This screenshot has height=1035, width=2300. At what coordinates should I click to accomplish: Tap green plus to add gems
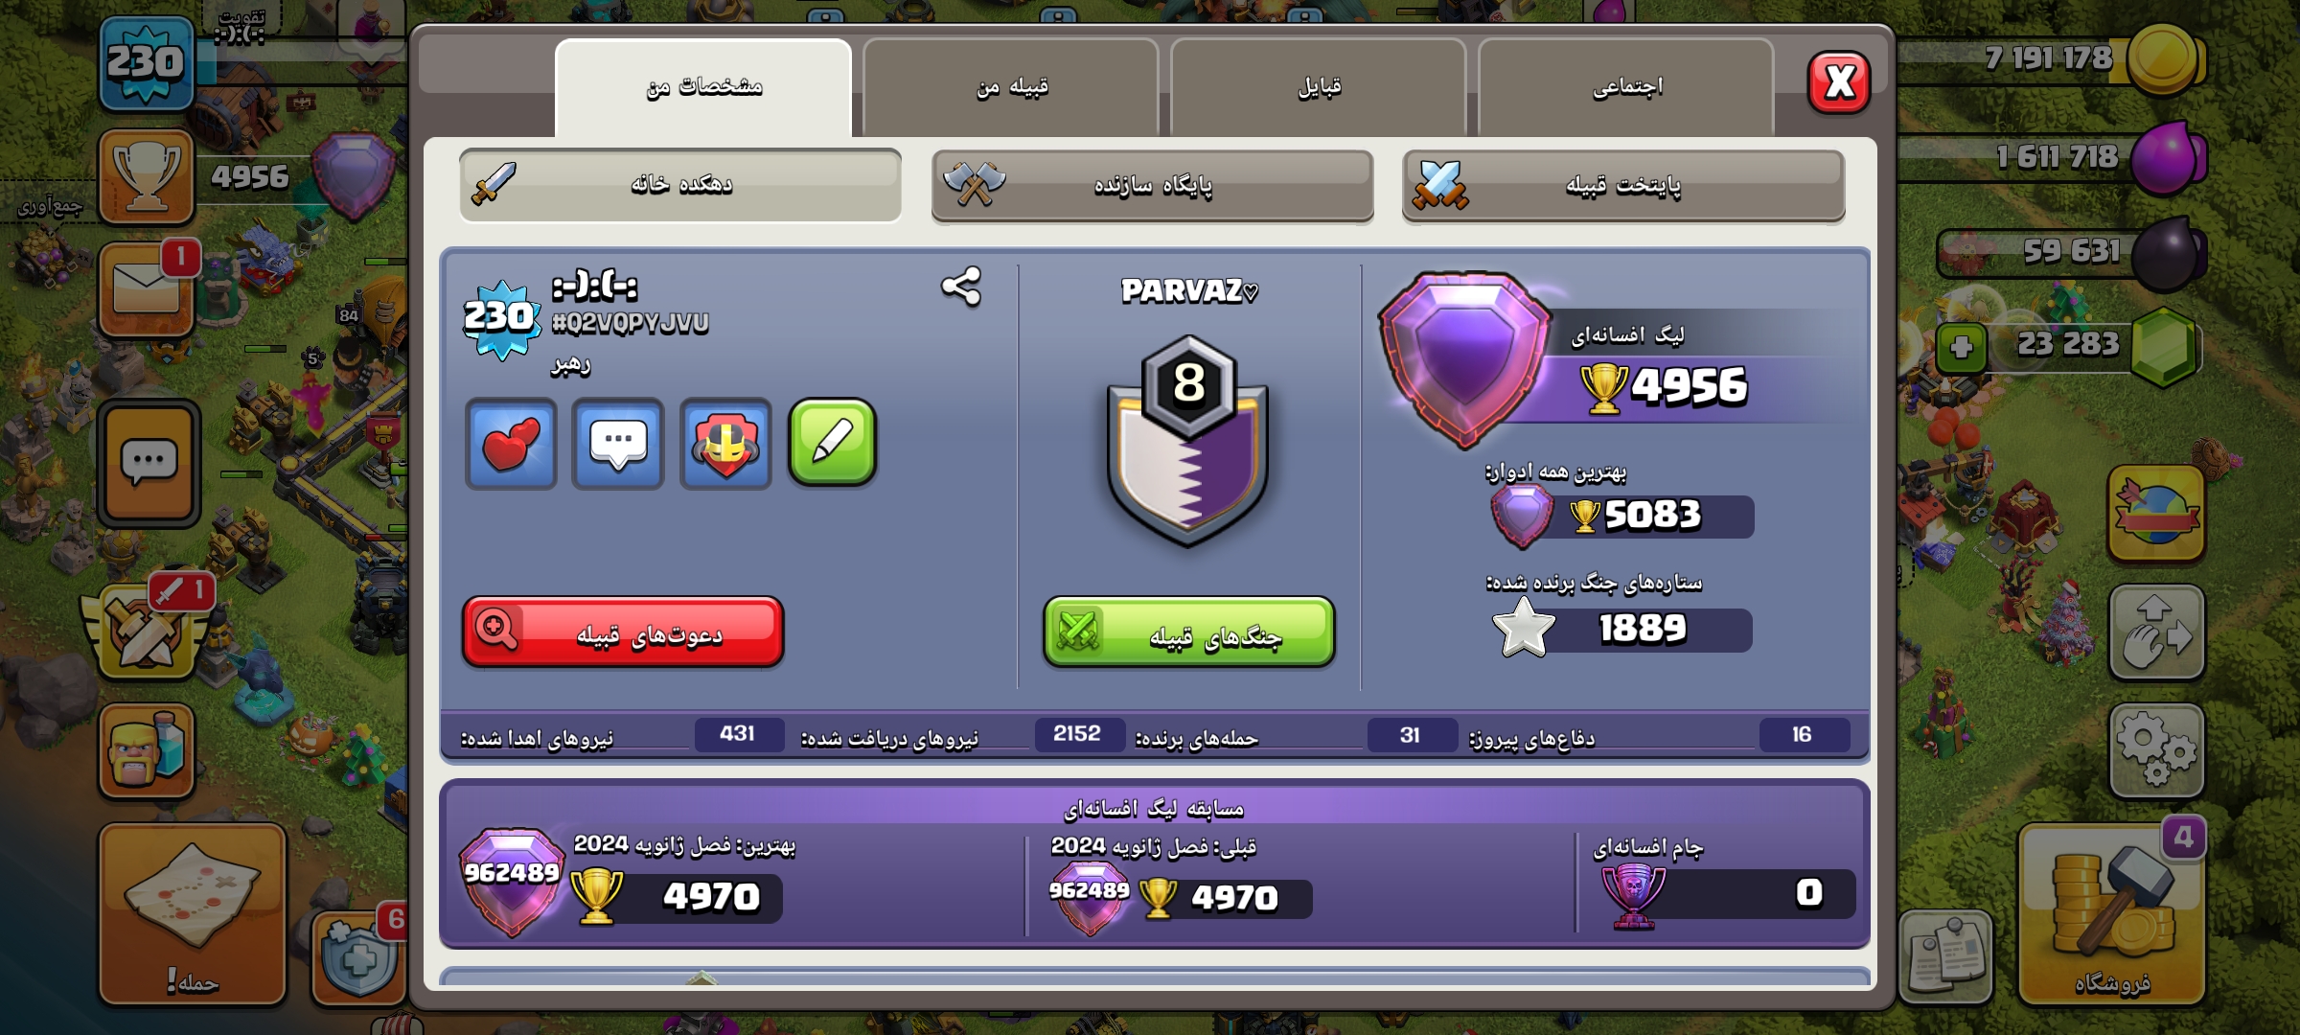click(1961, 347)
